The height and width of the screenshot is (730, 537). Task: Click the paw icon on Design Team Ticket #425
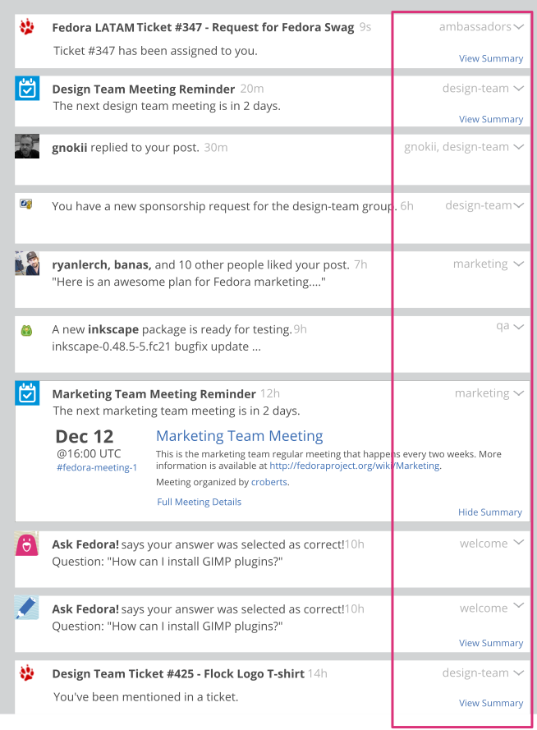click(27, 673)
